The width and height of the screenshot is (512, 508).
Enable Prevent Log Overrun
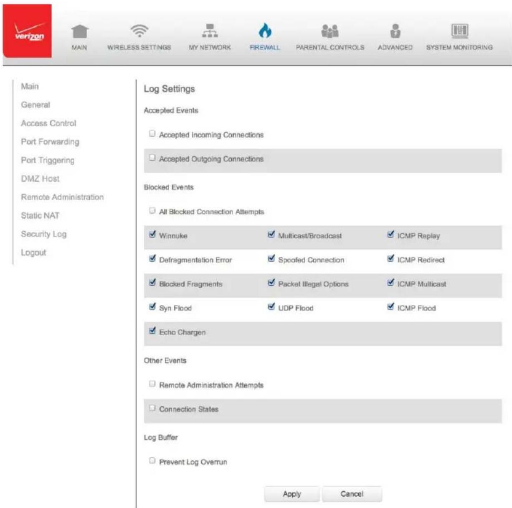pyautogui.click(x=152, y=461)
